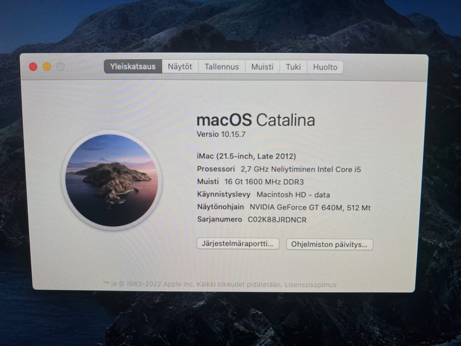This screenshot has width=461, height=346.
Task: Switch to the Huolto tab
Action: click(x=325, y=67)
